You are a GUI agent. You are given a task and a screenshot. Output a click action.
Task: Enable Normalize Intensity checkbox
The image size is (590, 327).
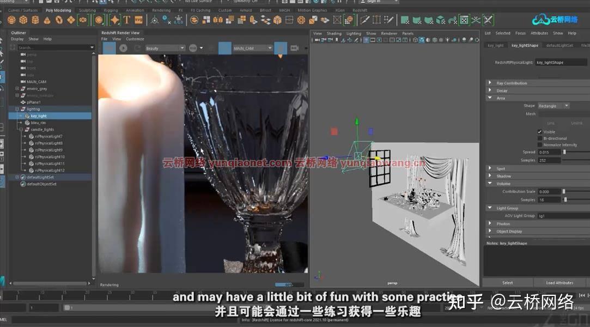pyautogui.click(x=540, y=144)
